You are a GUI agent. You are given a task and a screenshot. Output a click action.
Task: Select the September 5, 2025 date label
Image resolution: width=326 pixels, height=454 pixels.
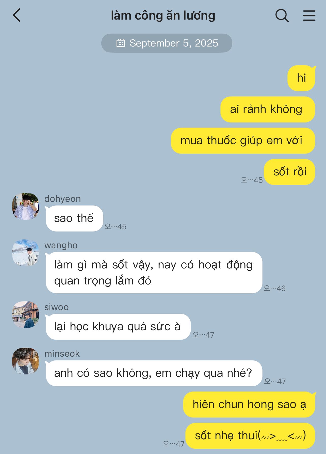174,43
